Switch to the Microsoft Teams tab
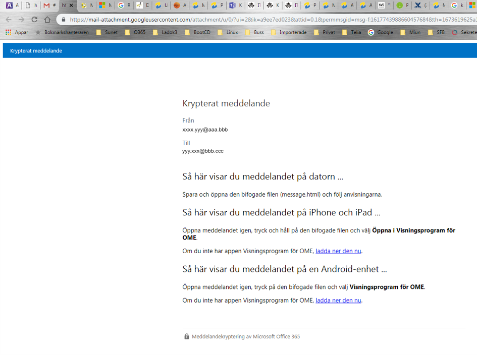The height and width of the screenshot is (355, 477). point(236,5)
